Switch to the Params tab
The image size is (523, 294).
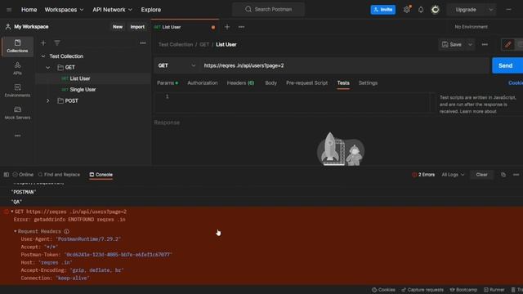pyautogui.click(x=168, y=83)
